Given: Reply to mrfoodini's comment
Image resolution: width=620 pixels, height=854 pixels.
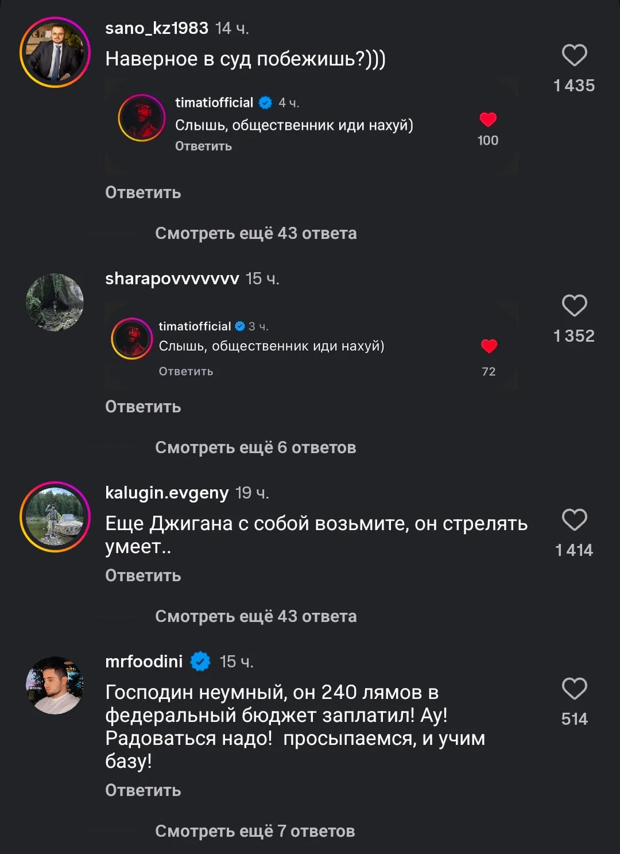Looking at the screenshot, I should point(143,790).
